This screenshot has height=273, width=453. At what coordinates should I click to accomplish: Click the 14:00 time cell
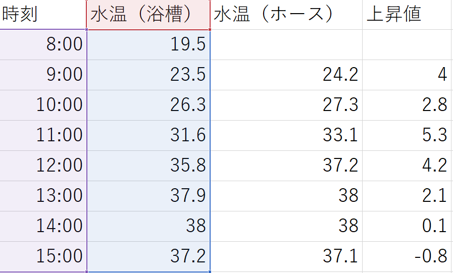point(43,226)
